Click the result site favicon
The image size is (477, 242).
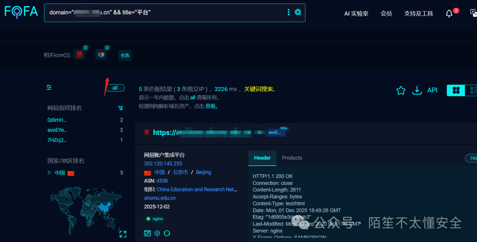pyautogui.click(x=147, y=132)
